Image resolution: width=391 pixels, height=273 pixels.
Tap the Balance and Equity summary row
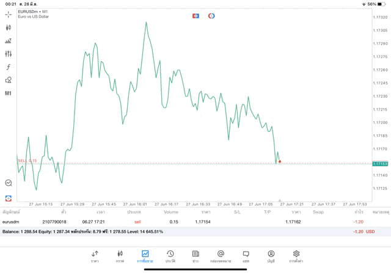[183, 232]
